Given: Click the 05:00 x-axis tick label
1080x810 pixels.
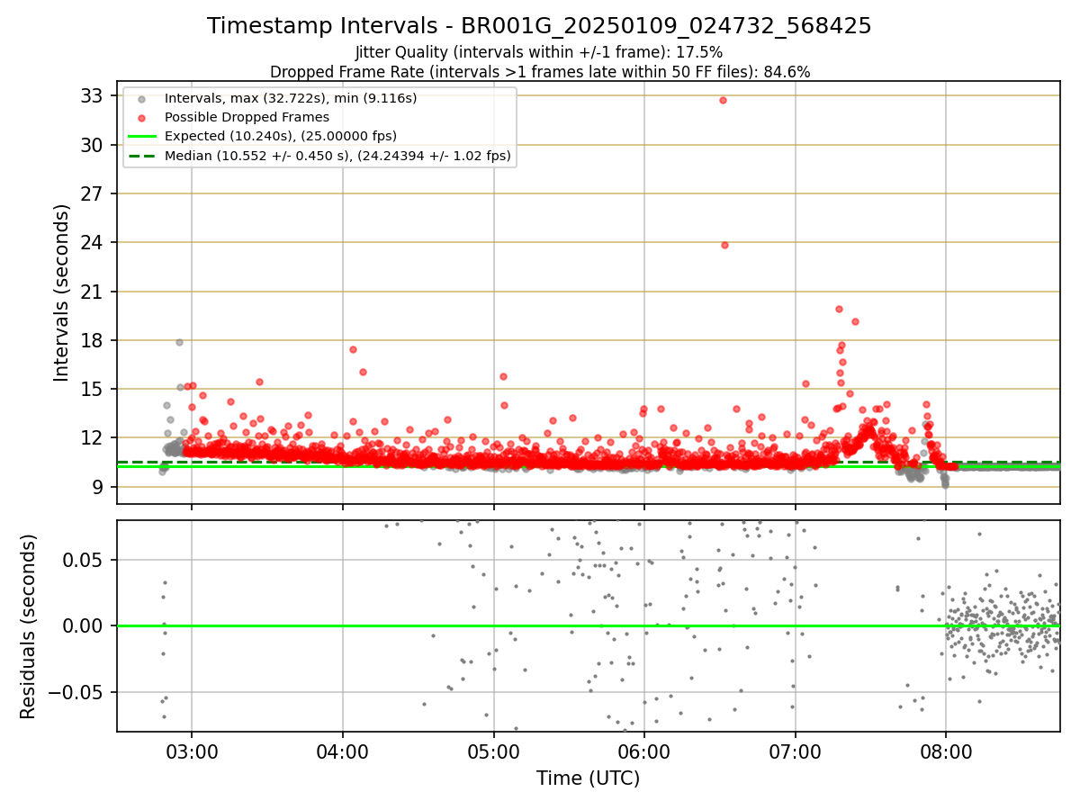Looking at the screenshot, I should (x=493, y=751).
